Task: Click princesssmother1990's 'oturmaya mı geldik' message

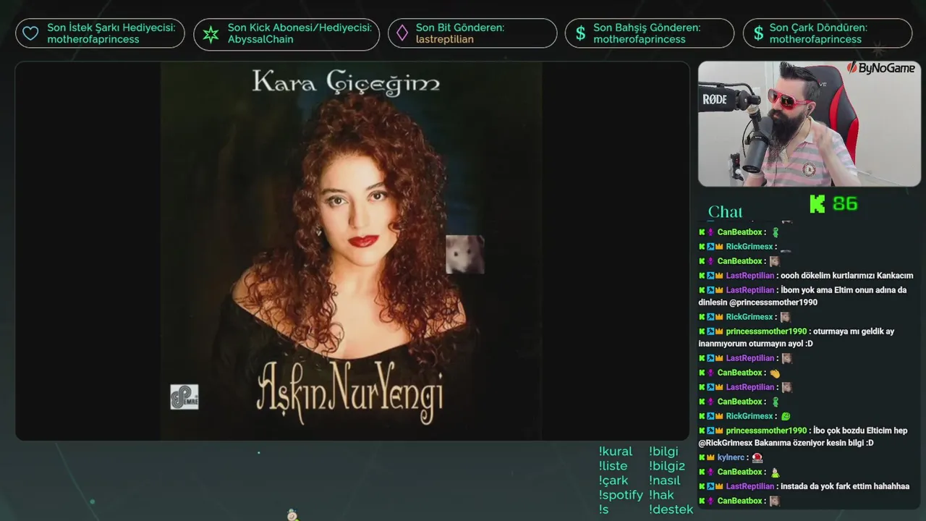Action: pos(796,337)
